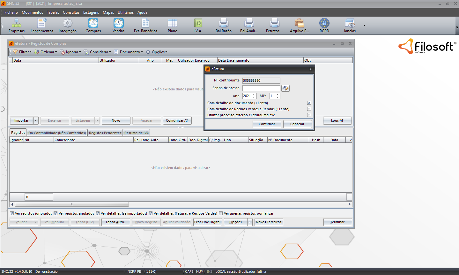Click the horizontal scrollbar thumb in the Registos grid
The height and width of the screenshot is (275, 459).
[x=72, y=204]
